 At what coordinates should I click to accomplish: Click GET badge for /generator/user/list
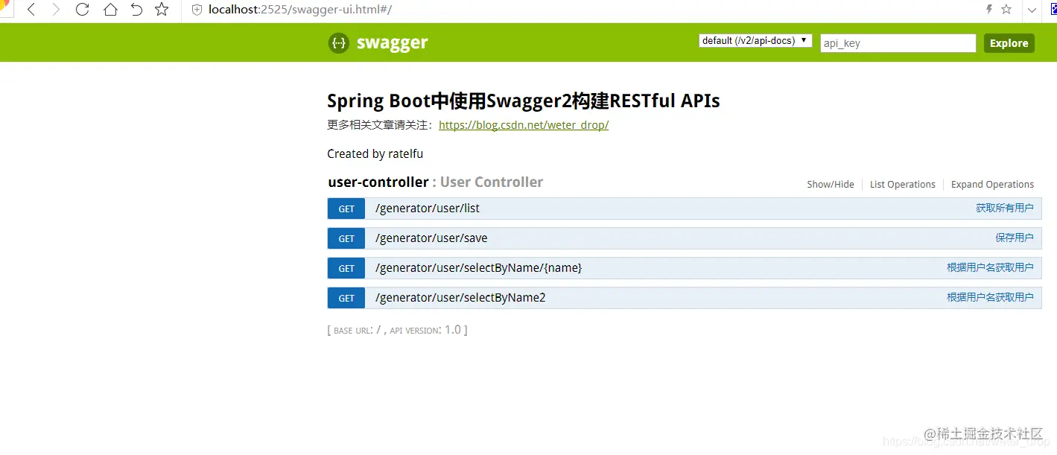click(x=346, y=209)
